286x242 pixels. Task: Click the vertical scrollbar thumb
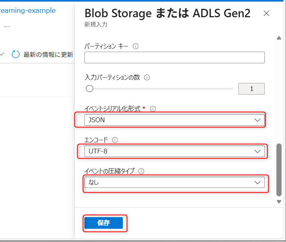(x=279, y=168)
